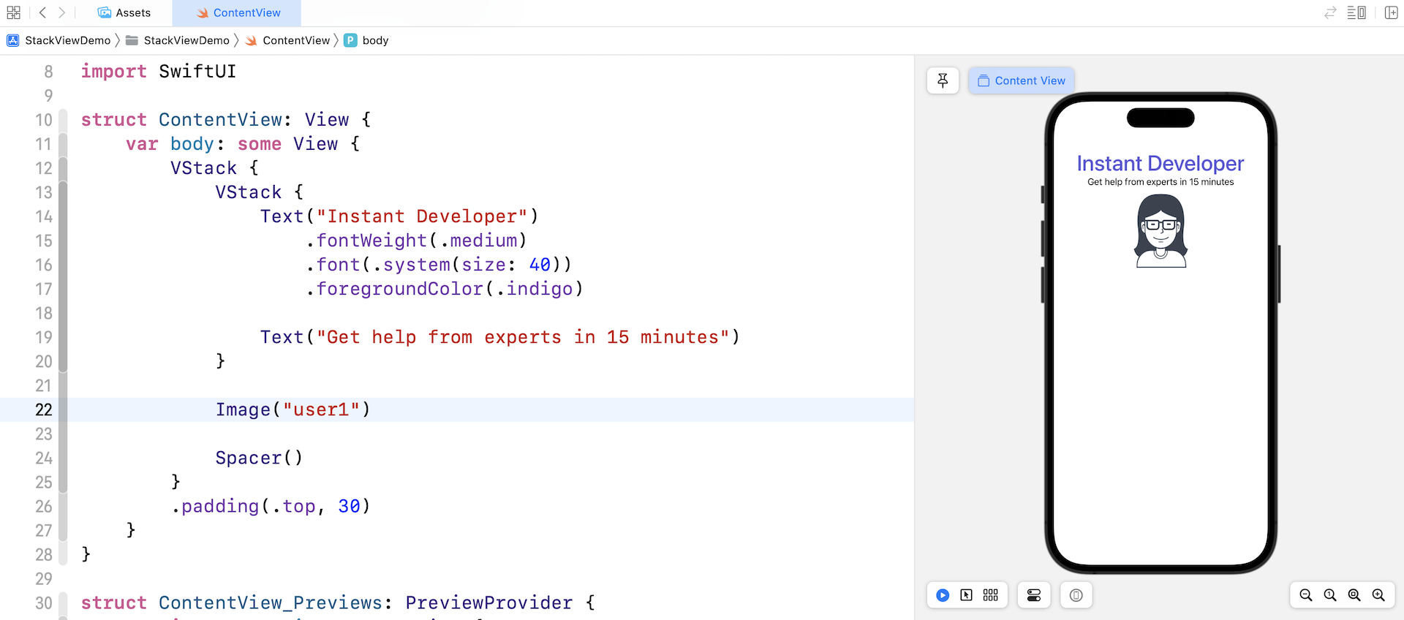Click the Text "Get help from experts" line

[500, 337]
